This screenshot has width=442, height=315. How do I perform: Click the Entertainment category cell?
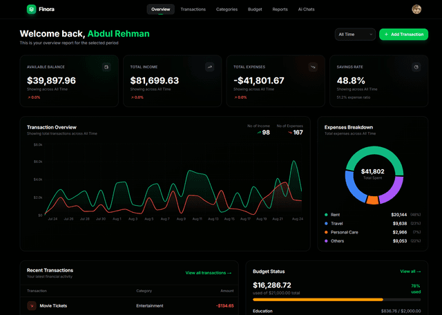click(150, 306)
